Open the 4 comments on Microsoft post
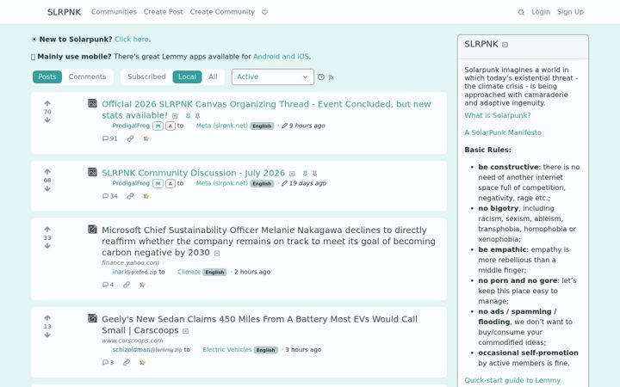This screenshot has height=387, width=620. [x=108, y=285]
